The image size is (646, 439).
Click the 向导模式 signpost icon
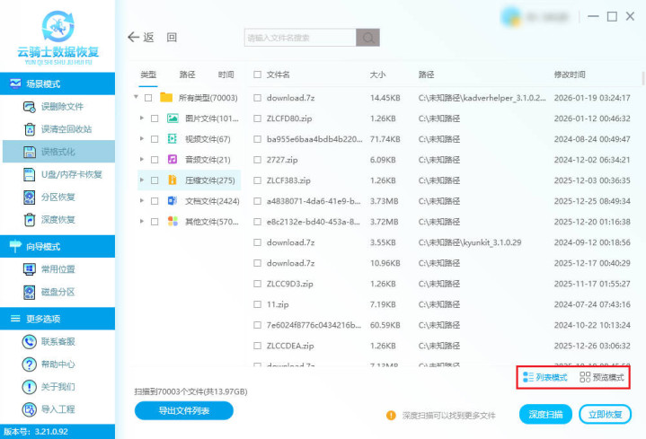(x=15, y=246)
